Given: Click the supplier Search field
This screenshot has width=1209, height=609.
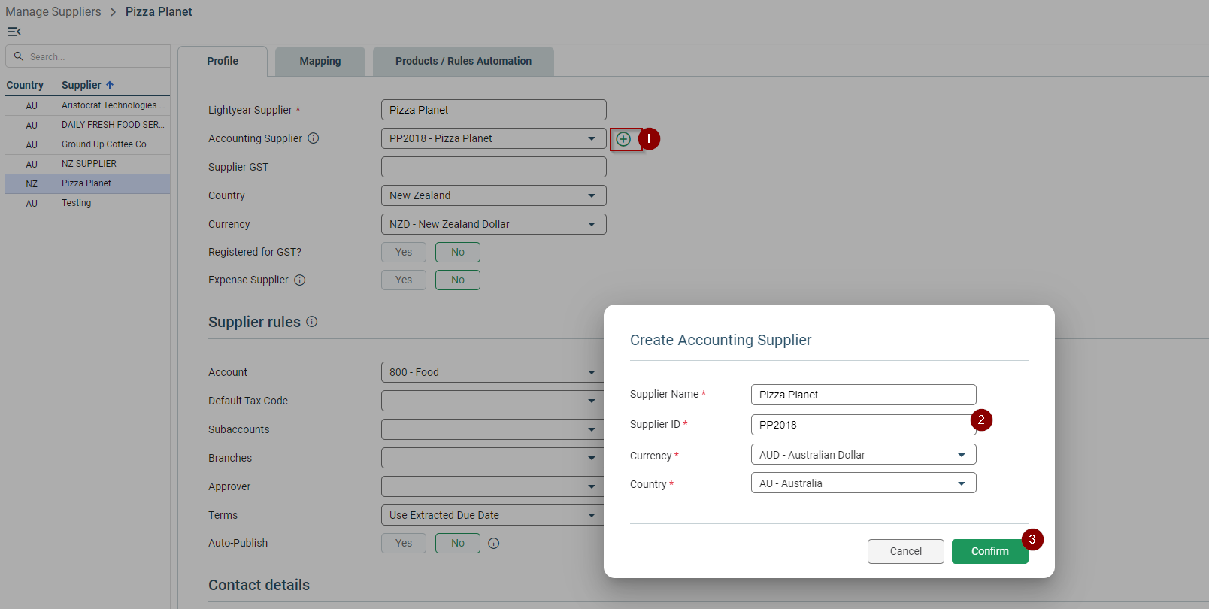Looking at the screenshot, I should coord(88,56).
